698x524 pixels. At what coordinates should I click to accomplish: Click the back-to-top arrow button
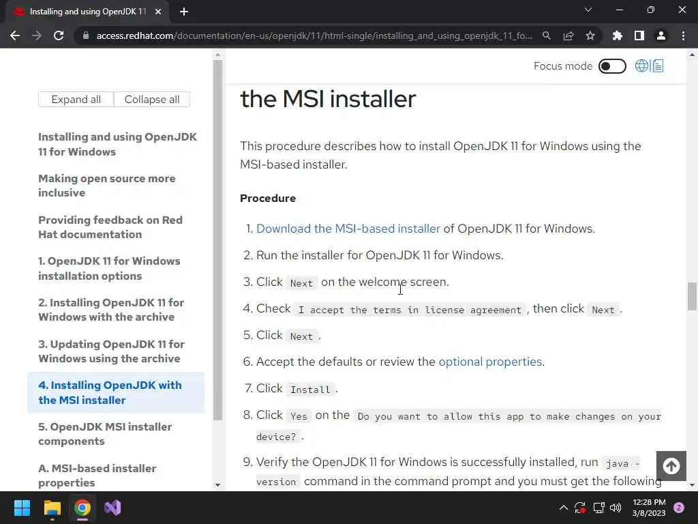(671, 466)
